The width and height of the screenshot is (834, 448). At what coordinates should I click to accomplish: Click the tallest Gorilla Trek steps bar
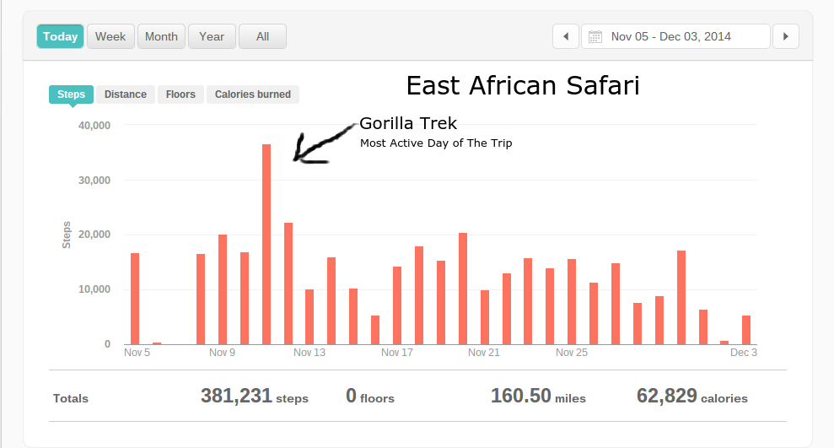[266, 245]
